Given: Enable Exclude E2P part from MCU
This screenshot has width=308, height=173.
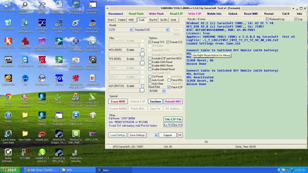Looking at the screenshot, I should [x=150, y=58].
